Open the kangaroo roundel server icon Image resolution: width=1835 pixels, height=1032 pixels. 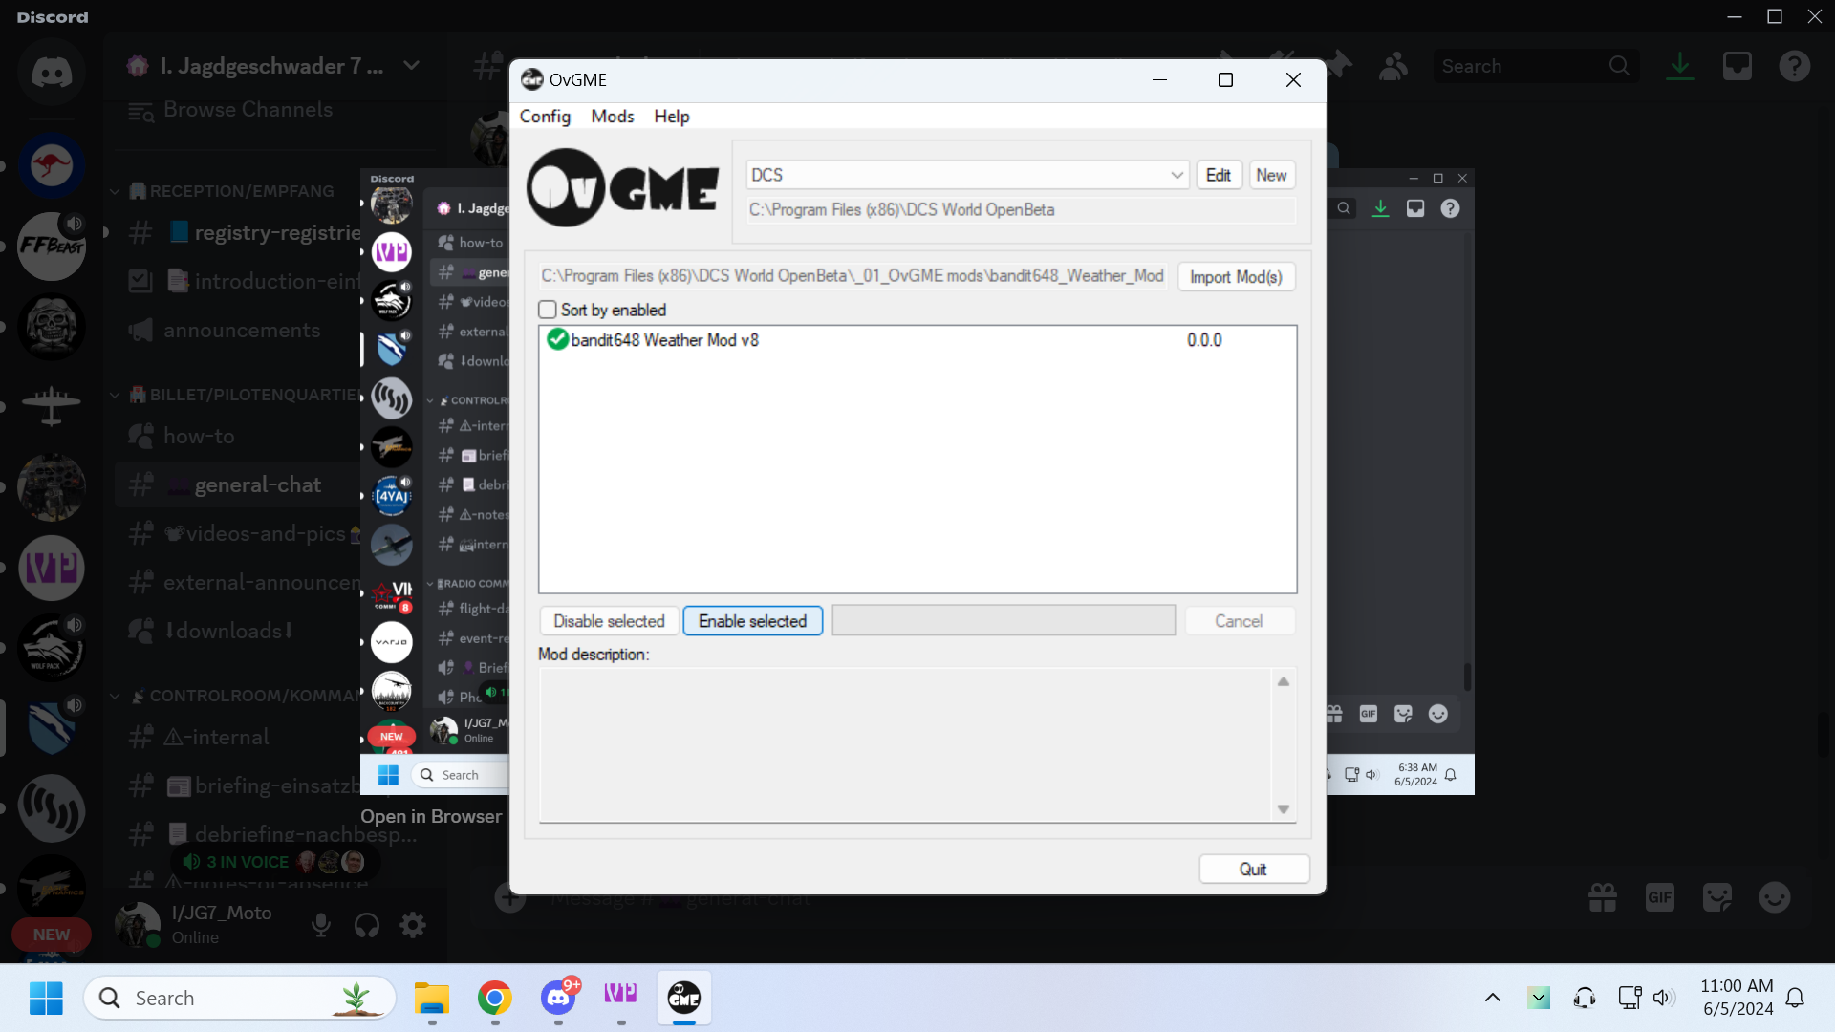point(52,166)
